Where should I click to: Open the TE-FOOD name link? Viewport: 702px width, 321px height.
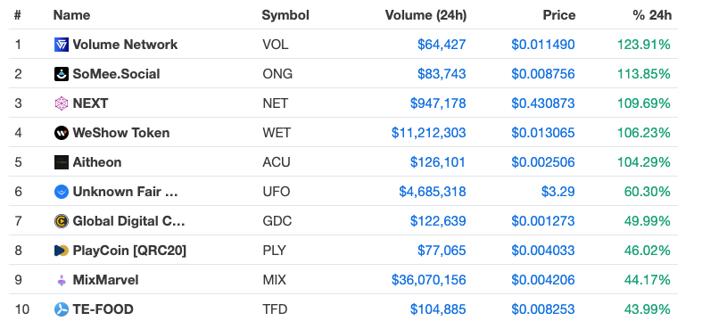point(103,309)
